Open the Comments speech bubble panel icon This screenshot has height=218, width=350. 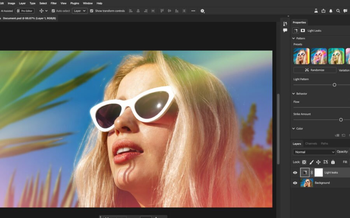285,30
